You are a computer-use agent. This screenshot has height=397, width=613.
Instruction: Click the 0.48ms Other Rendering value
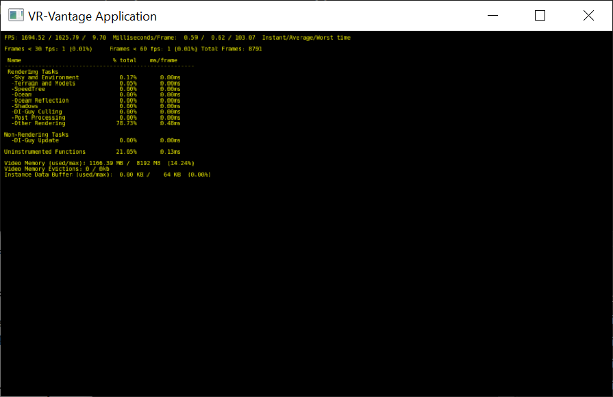coord(171,123)
